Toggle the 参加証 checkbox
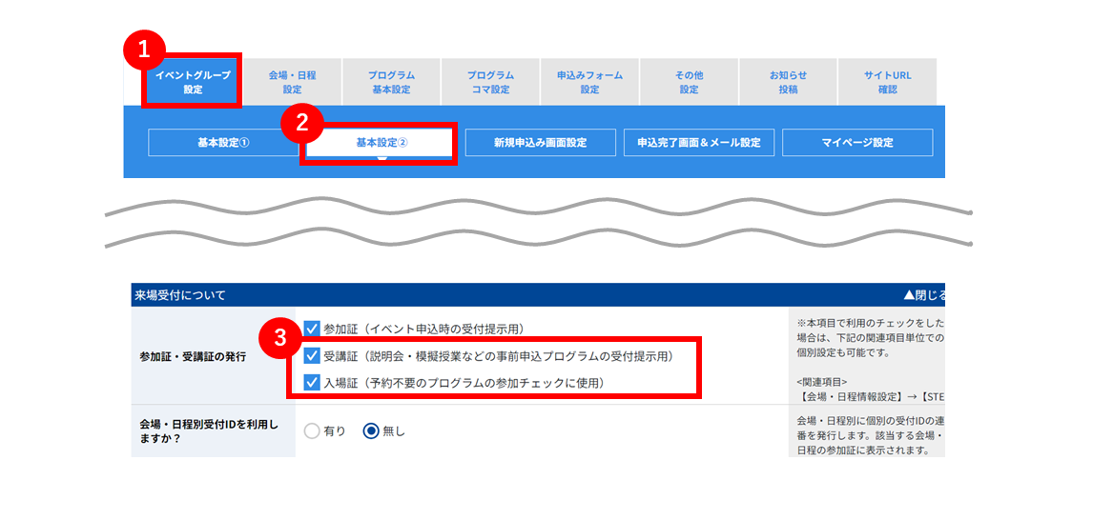 click(x=312, y=328)
